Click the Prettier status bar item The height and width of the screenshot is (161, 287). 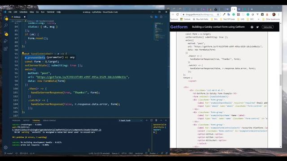pyautogui.click(x=154, y=153)
